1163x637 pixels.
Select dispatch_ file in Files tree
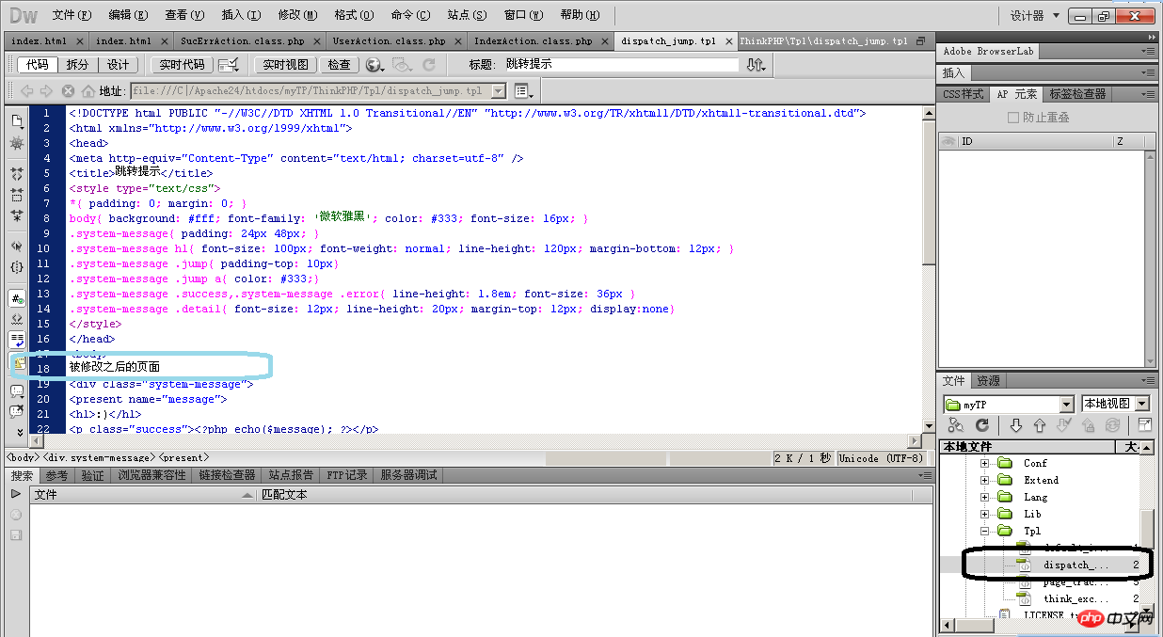[x=1076, y=565]
